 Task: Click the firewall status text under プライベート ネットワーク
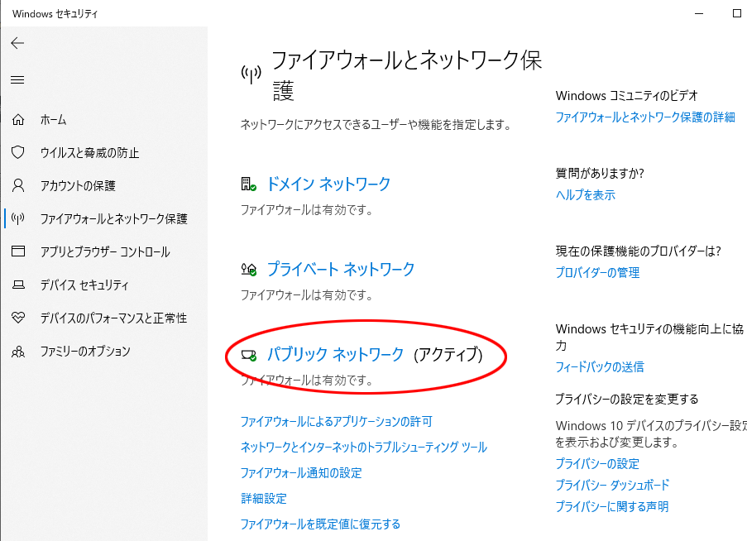[x=307, y=295]
